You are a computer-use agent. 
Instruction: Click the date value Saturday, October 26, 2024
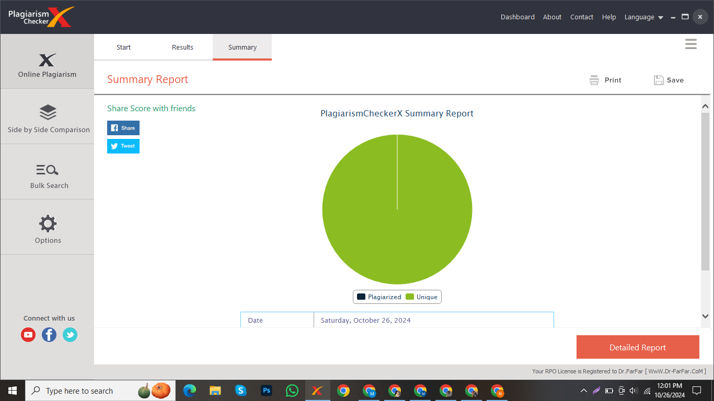(x=366, y=320)
